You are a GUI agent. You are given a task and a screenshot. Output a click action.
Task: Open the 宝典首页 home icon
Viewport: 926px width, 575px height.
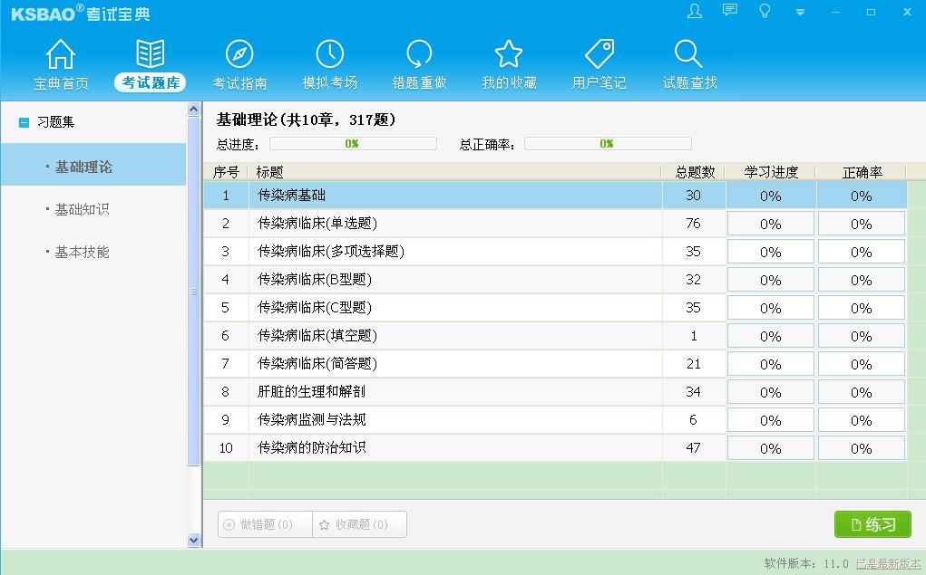[61, 53]
